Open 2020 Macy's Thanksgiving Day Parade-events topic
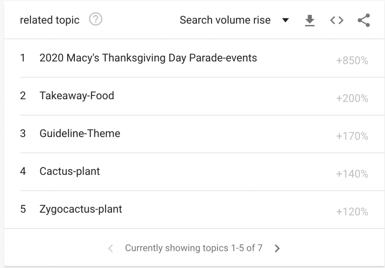 (x=148, y=58)
